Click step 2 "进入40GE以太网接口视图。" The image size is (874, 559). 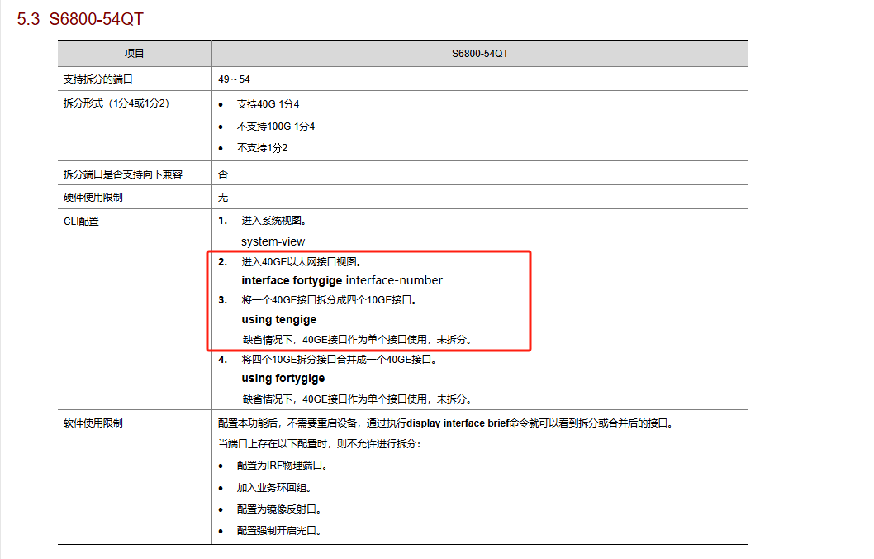pos(302,262)
